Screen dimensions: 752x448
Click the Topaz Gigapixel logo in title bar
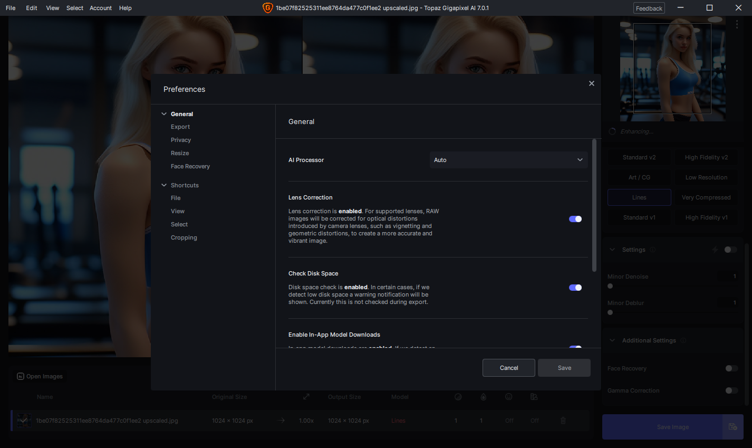(267, 8)
